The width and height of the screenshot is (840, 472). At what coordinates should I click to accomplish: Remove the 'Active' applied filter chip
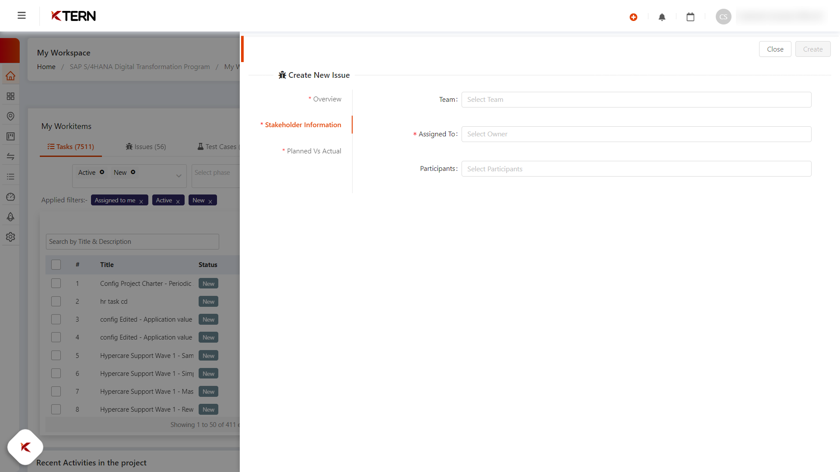(178, 201)
